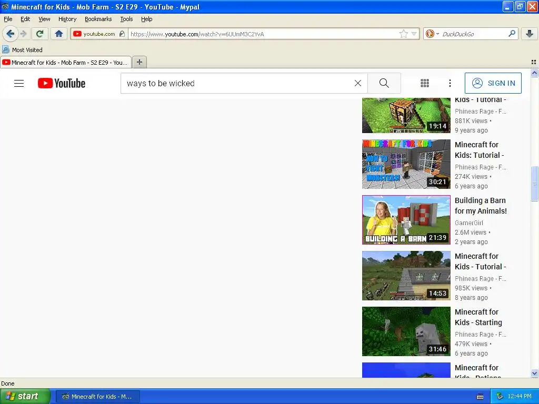Open the Building a Barn video thumbnail

(406, 220)
